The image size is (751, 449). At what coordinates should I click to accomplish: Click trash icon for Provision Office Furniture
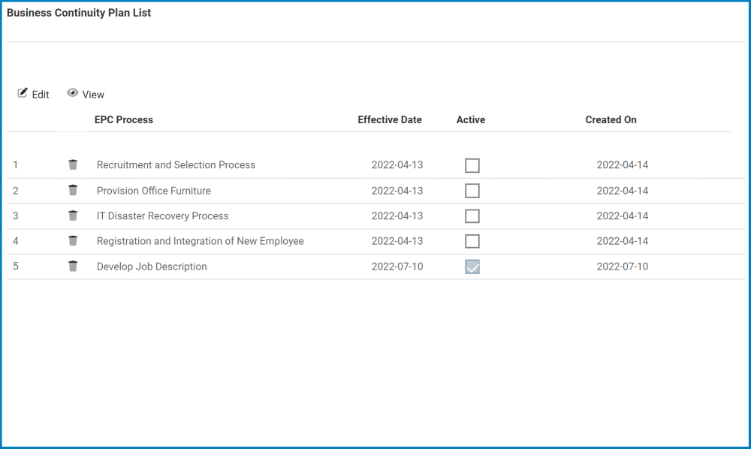[73, 191]
